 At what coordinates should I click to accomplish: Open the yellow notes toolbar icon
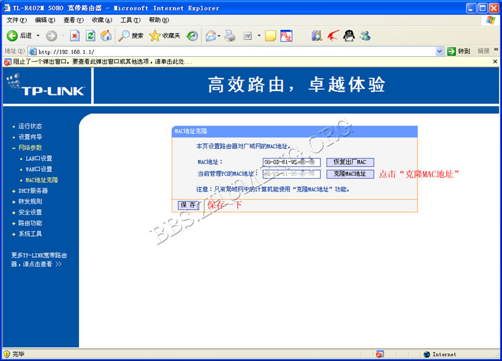click(270, 35)
